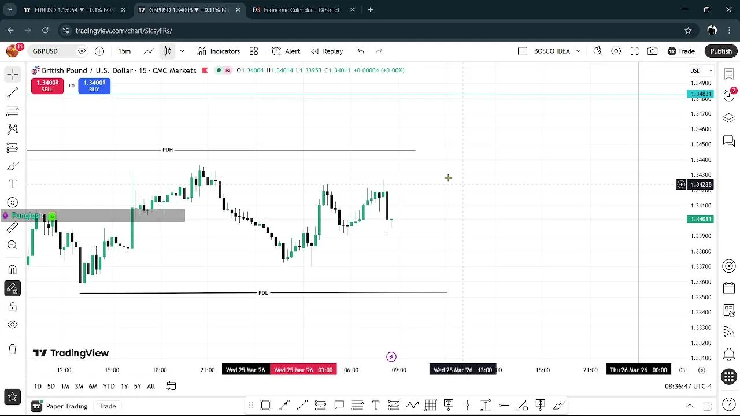
Task: Toggle line chart type button
Action: pyautogui.click(x=149, y=51)
